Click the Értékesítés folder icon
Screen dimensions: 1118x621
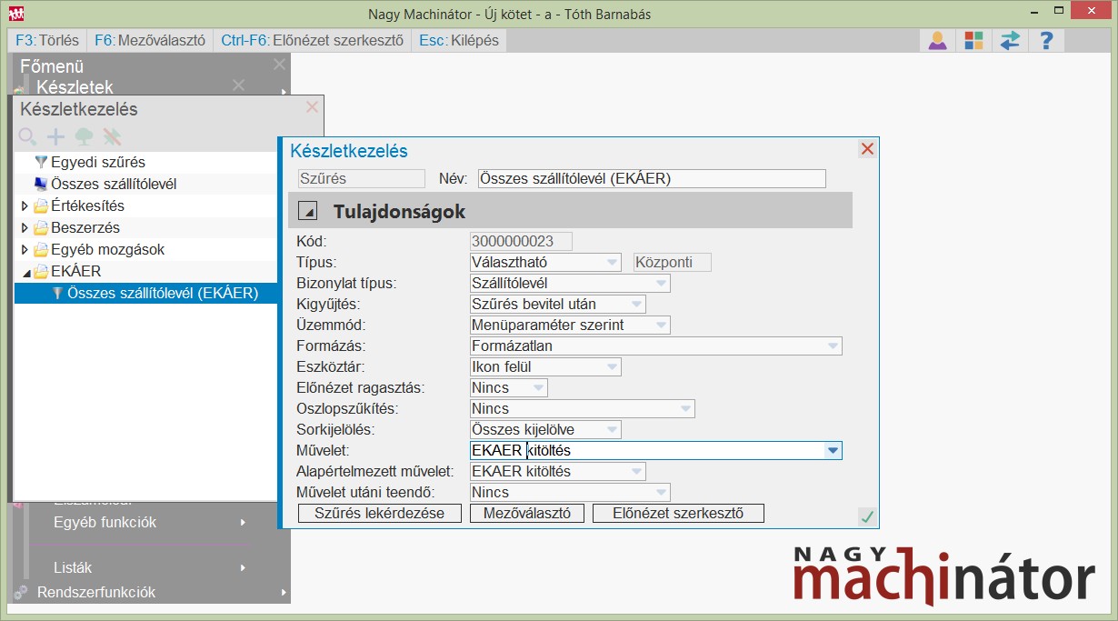pos(40,205)
